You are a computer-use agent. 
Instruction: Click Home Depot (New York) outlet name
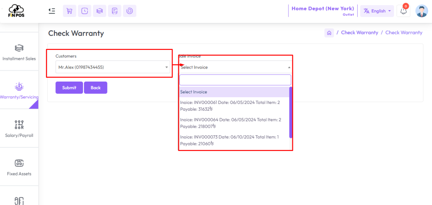(323, 8)
